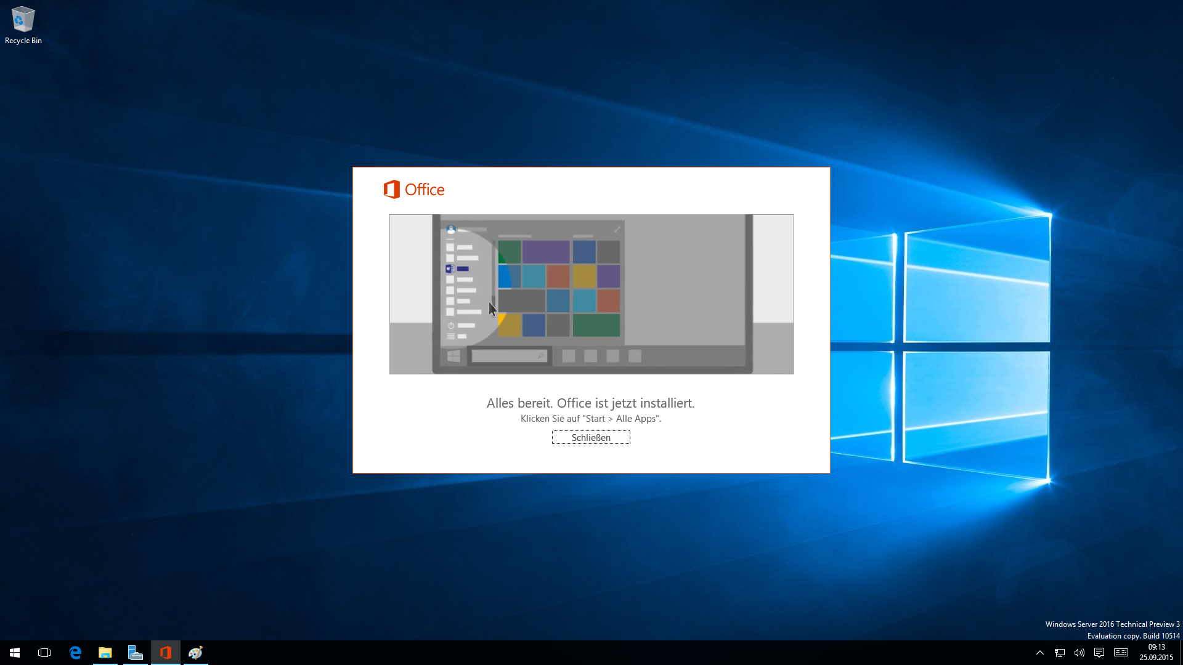Screen dimensions: 1183x665
Task: Open the volume control icon
Action: [1079, 653]
